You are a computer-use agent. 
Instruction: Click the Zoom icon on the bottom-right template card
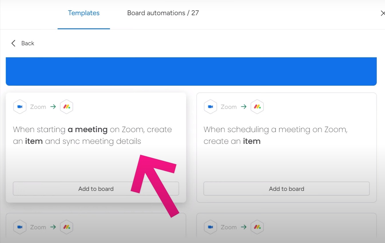coord(210,227)
